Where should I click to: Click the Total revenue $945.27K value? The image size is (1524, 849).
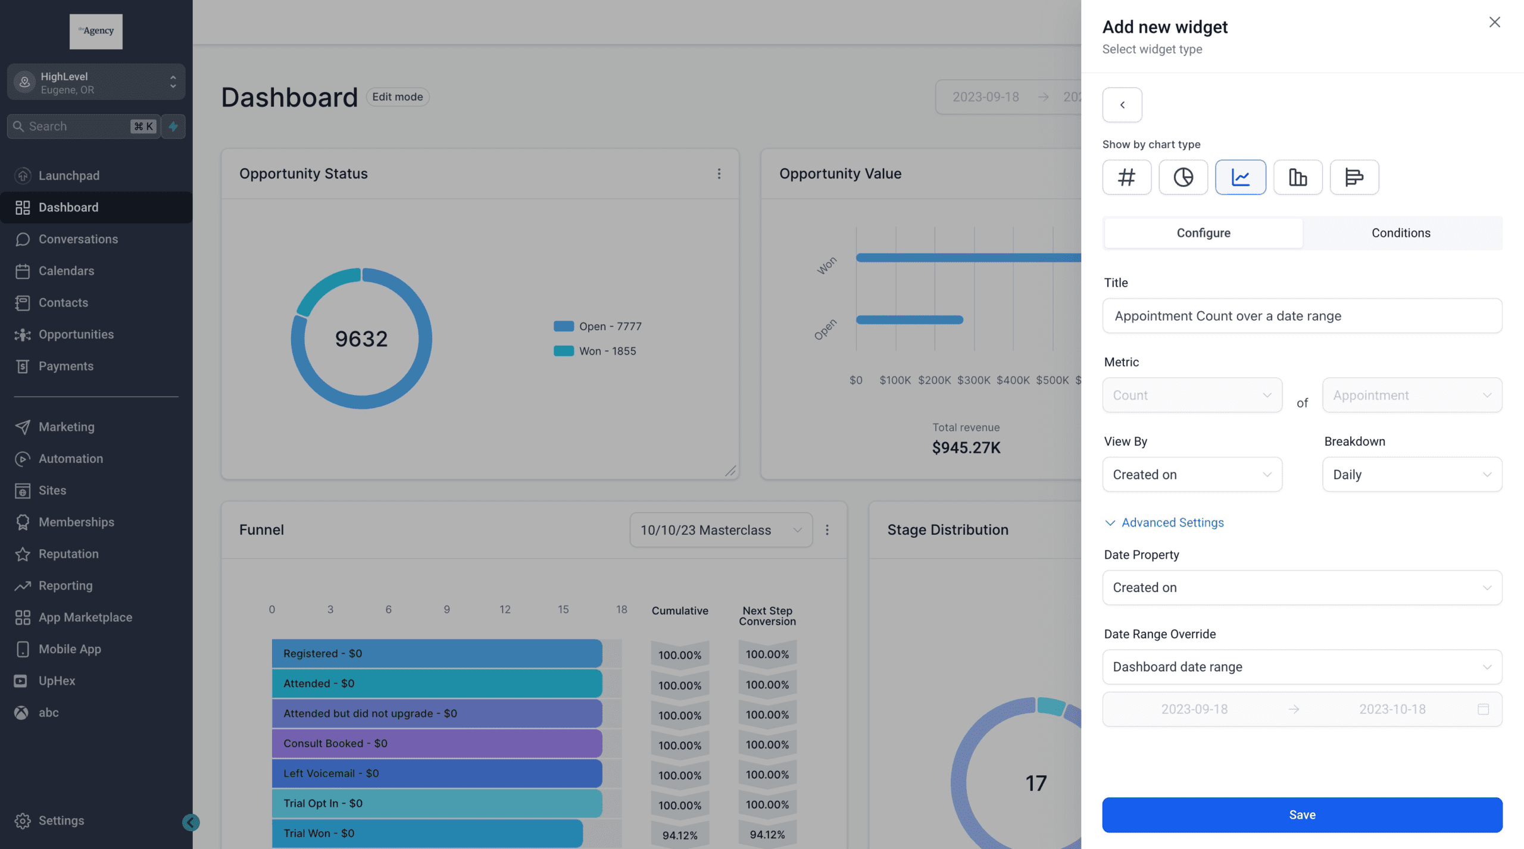966,448
